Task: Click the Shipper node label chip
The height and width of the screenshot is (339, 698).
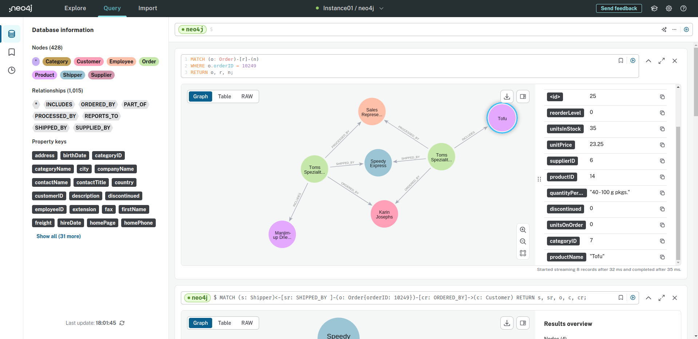Action: [x=72, y=75]
